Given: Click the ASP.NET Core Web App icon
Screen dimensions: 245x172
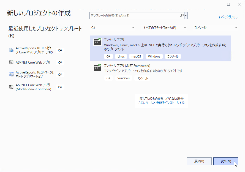Looking at the screenshot, I should coord(11,62).
